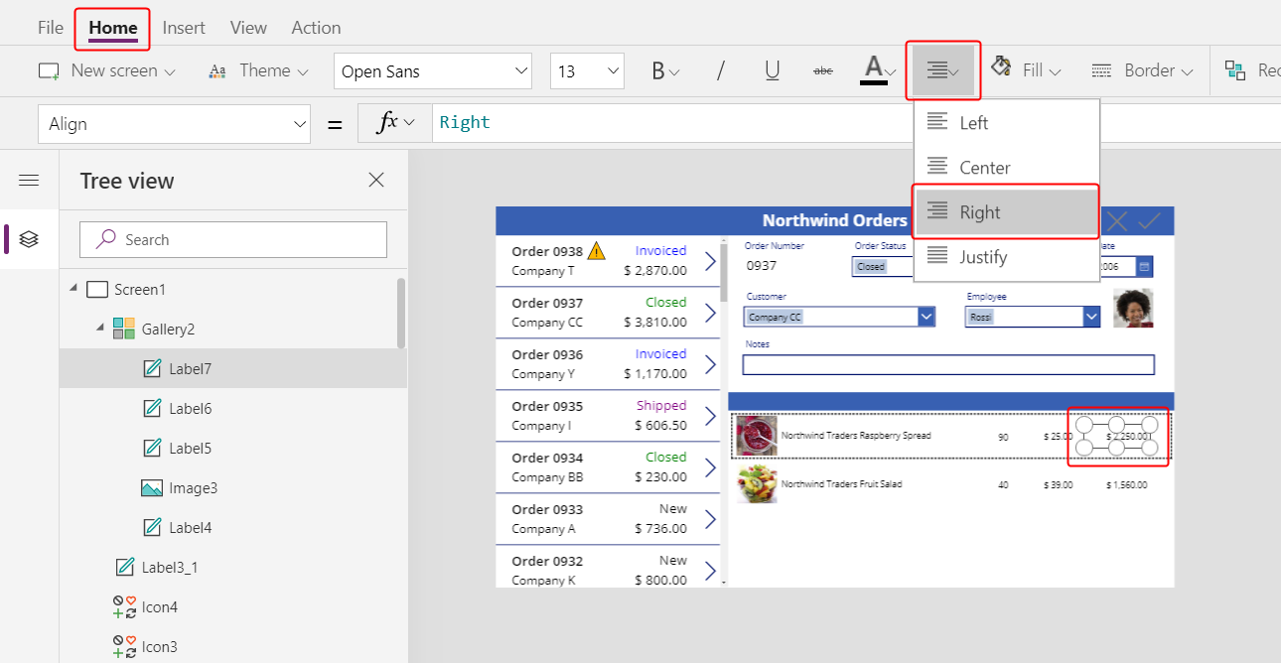1281x663 pixels.
Task: Select Gallery2 in the tree
Action: click(168, 329)
